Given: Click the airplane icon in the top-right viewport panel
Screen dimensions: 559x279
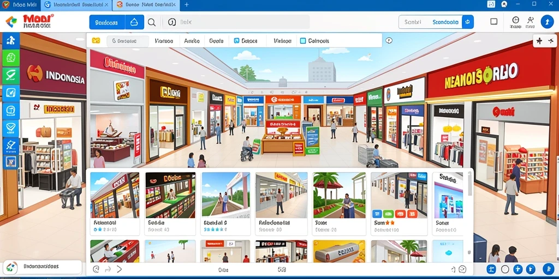Looking at the screenshot, I should (550, 41).
